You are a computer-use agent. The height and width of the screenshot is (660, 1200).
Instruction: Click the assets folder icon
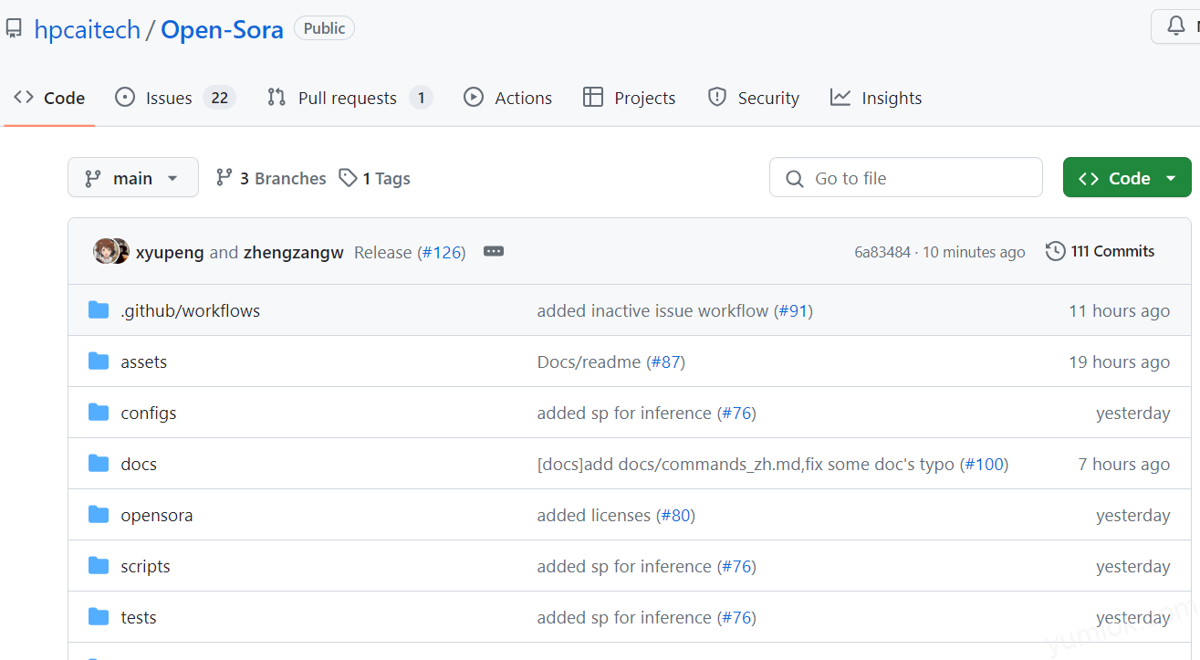tap(99, 361)
